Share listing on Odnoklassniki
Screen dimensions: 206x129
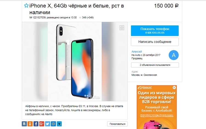(x=30, y=124)
